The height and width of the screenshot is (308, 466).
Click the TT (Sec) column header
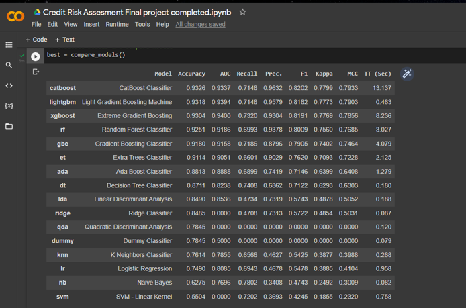pos(378,74)
